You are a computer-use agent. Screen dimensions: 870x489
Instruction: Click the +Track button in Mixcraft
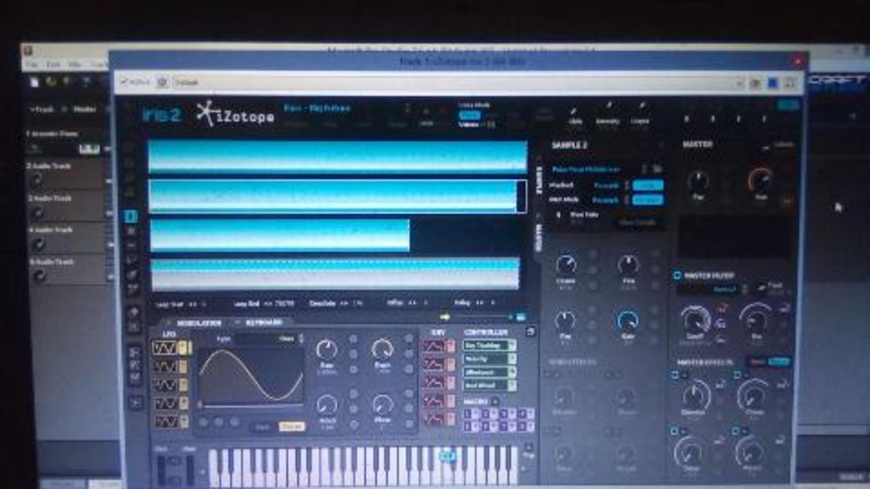pyautogui.click(x=42, y=110)
